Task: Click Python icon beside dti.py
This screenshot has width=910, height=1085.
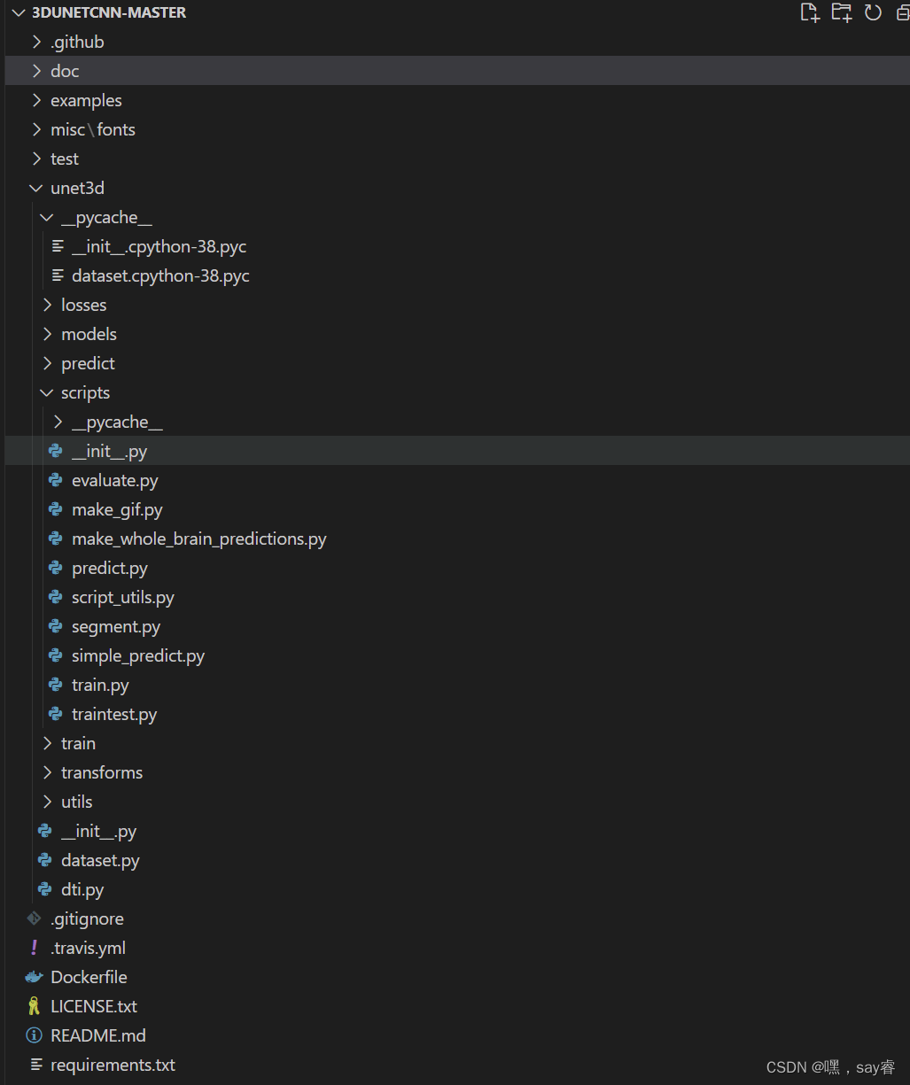Action: click(x=45, y=889)
